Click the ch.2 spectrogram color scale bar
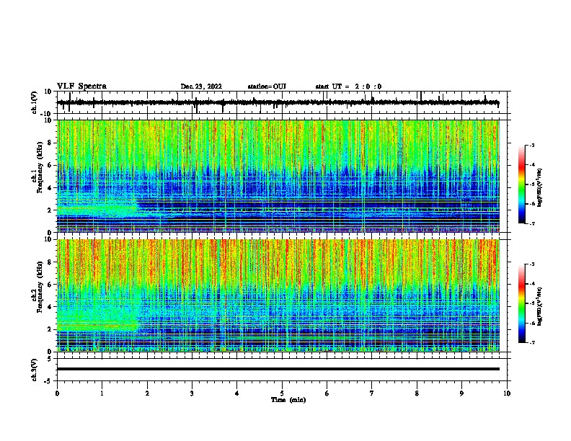This screenshot has width=571, height=441. point(522,303)
